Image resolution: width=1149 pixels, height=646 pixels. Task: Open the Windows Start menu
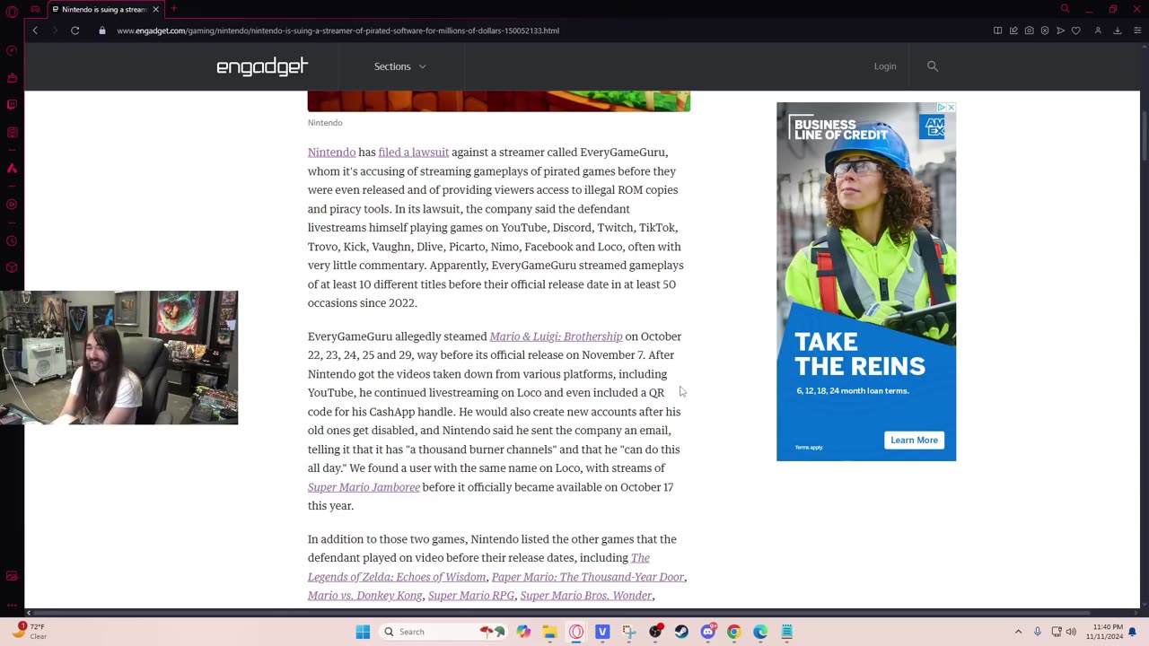pyautogui.click(x=363, y=632)
